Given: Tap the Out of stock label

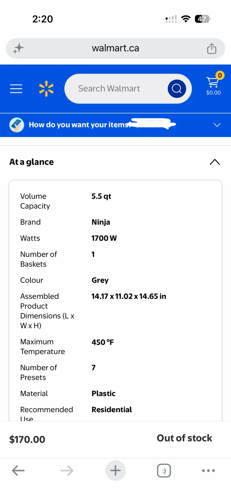Looking at the screenshot, I should 185,438.
